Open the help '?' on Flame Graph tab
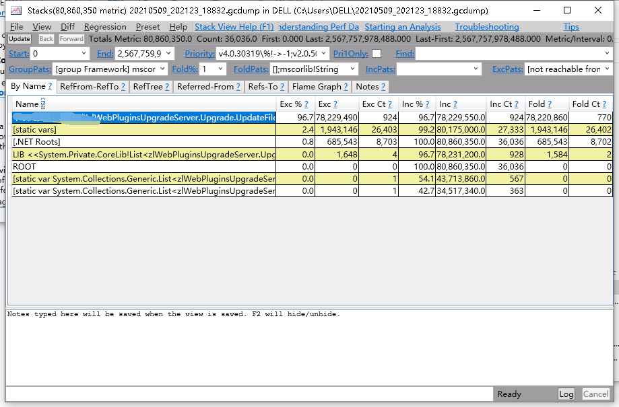619x407 pixels. 346,87
